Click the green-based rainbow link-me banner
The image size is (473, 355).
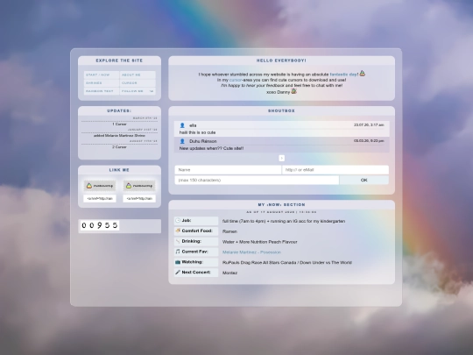point(139,186)
